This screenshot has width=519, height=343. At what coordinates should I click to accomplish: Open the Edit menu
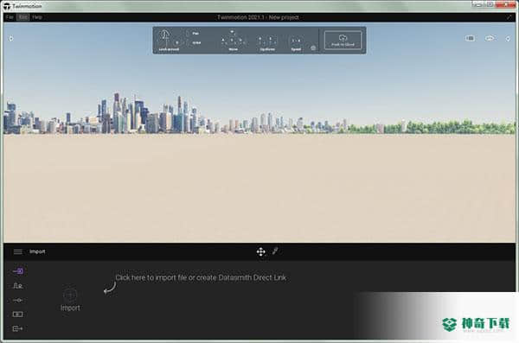coord(22,17)
